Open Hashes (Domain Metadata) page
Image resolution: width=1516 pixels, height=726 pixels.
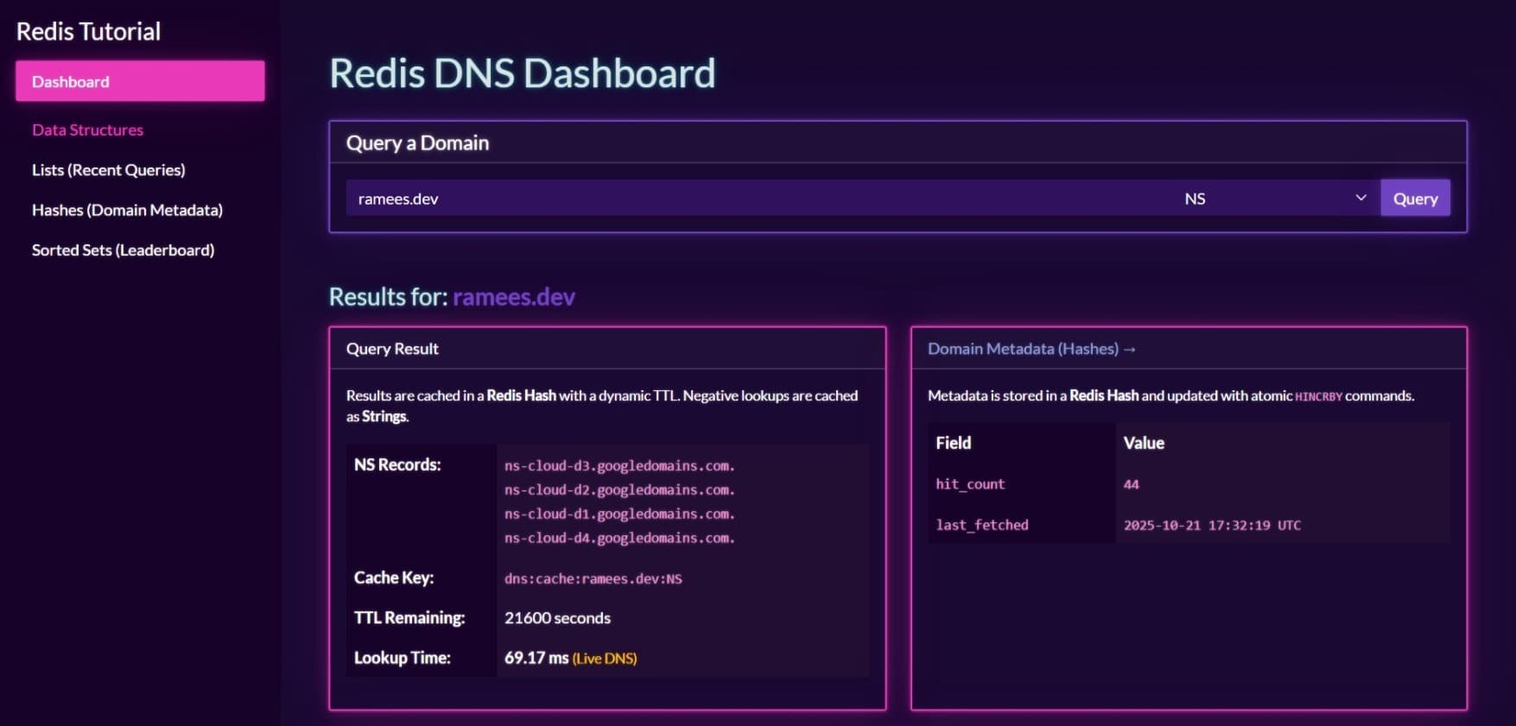coord(127,210)
